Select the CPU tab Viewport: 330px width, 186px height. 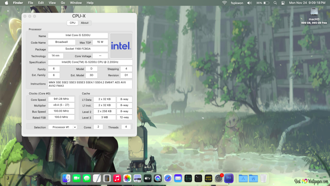72,23
